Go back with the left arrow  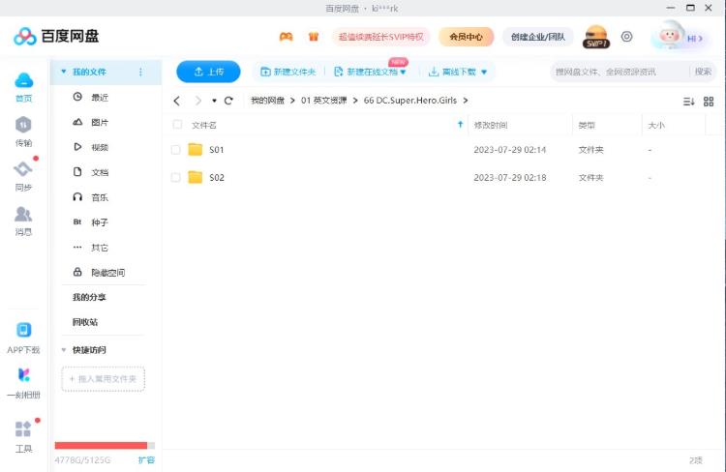(176, 101)
